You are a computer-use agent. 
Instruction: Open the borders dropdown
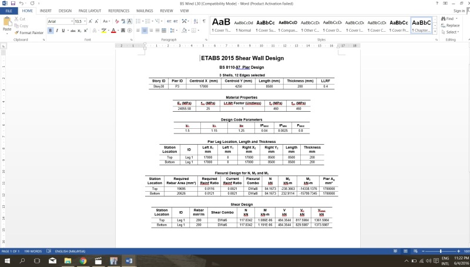click(199, 31)
